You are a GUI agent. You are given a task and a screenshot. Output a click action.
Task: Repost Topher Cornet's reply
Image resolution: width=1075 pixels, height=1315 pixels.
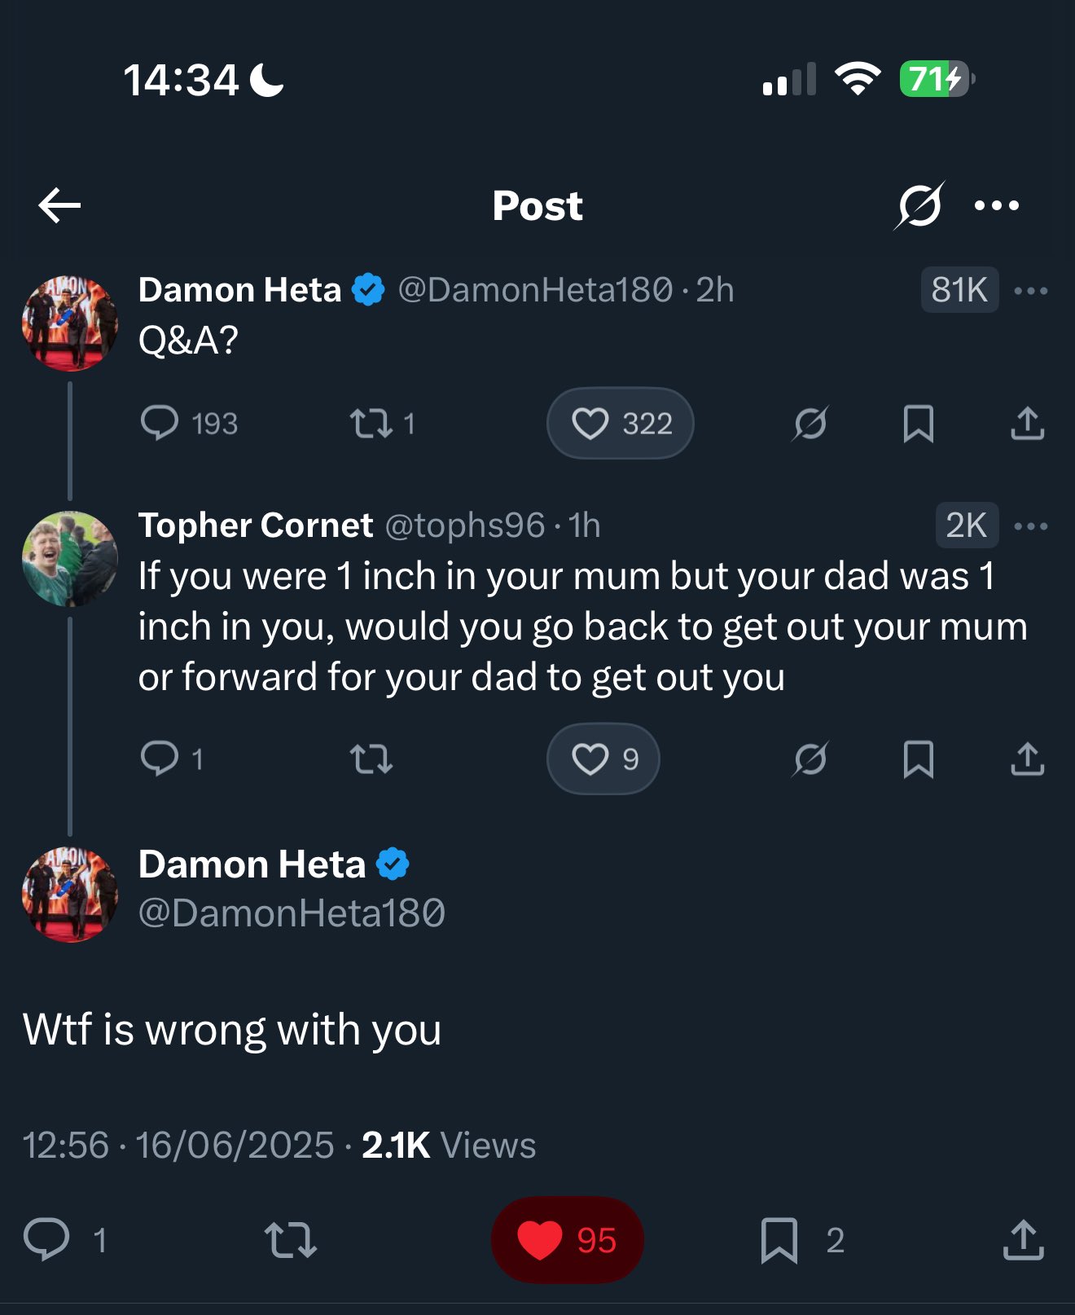371,759
